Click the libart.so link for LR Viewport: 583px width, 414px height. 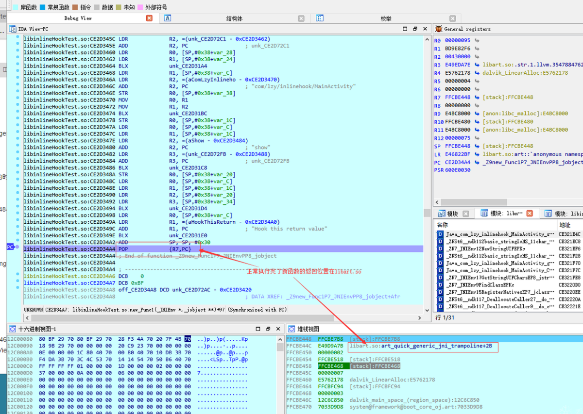pos(532,154)
